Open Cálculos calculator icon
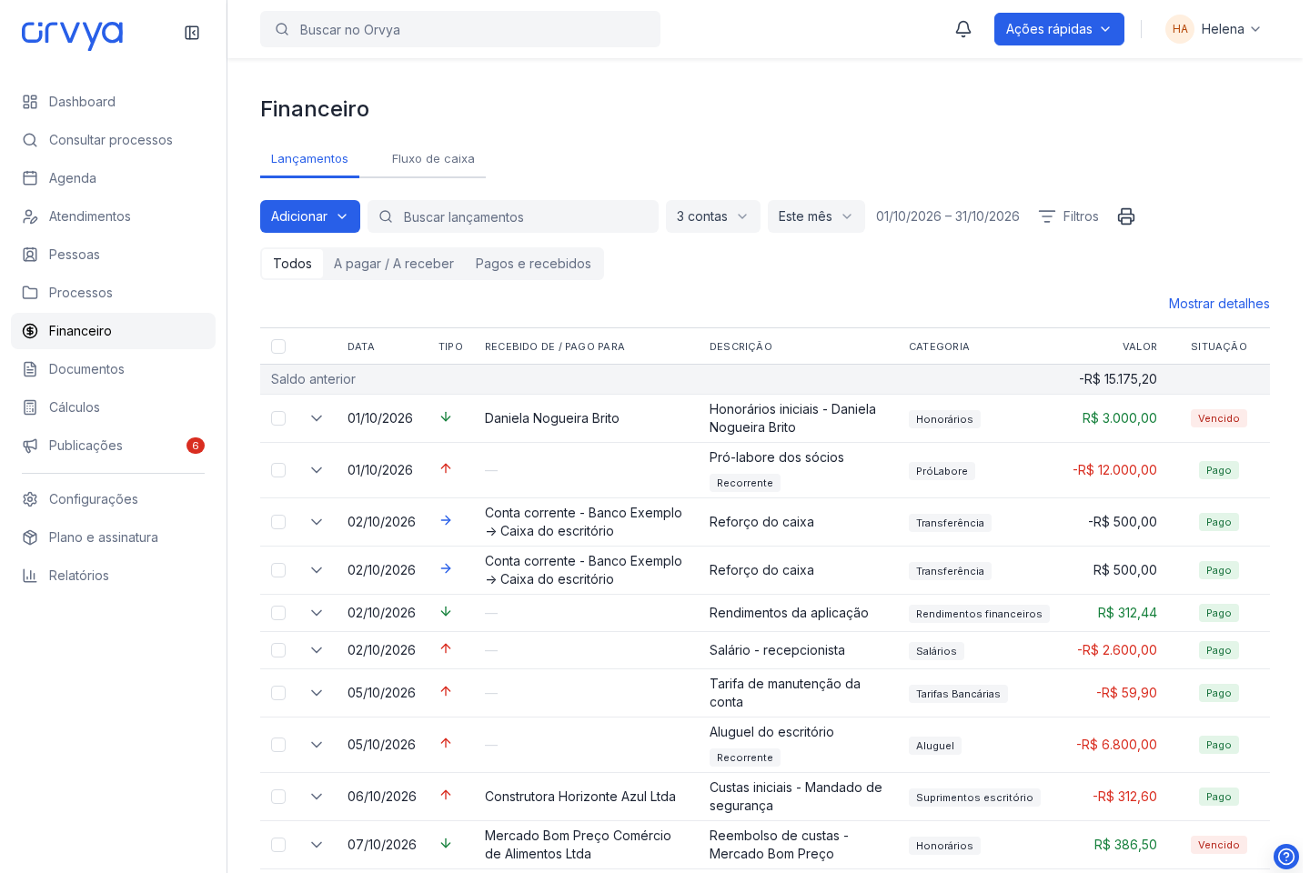1310x873 pixels. 30,407
